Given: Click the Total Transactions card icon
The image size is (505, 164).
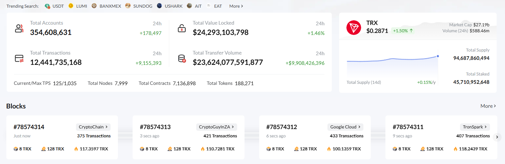Looking at the screenshot, I should point(19,59).
